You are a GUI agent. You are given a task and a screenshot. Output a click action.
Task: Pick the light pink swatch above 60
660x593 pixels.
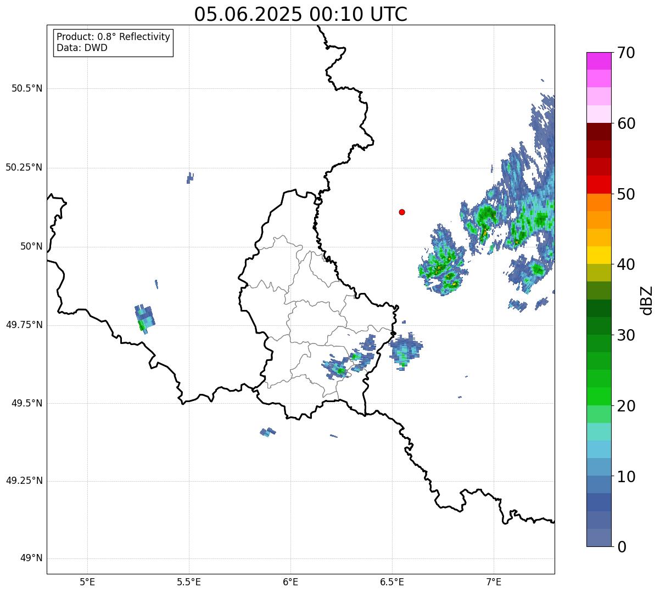click(x=599, y=114)
